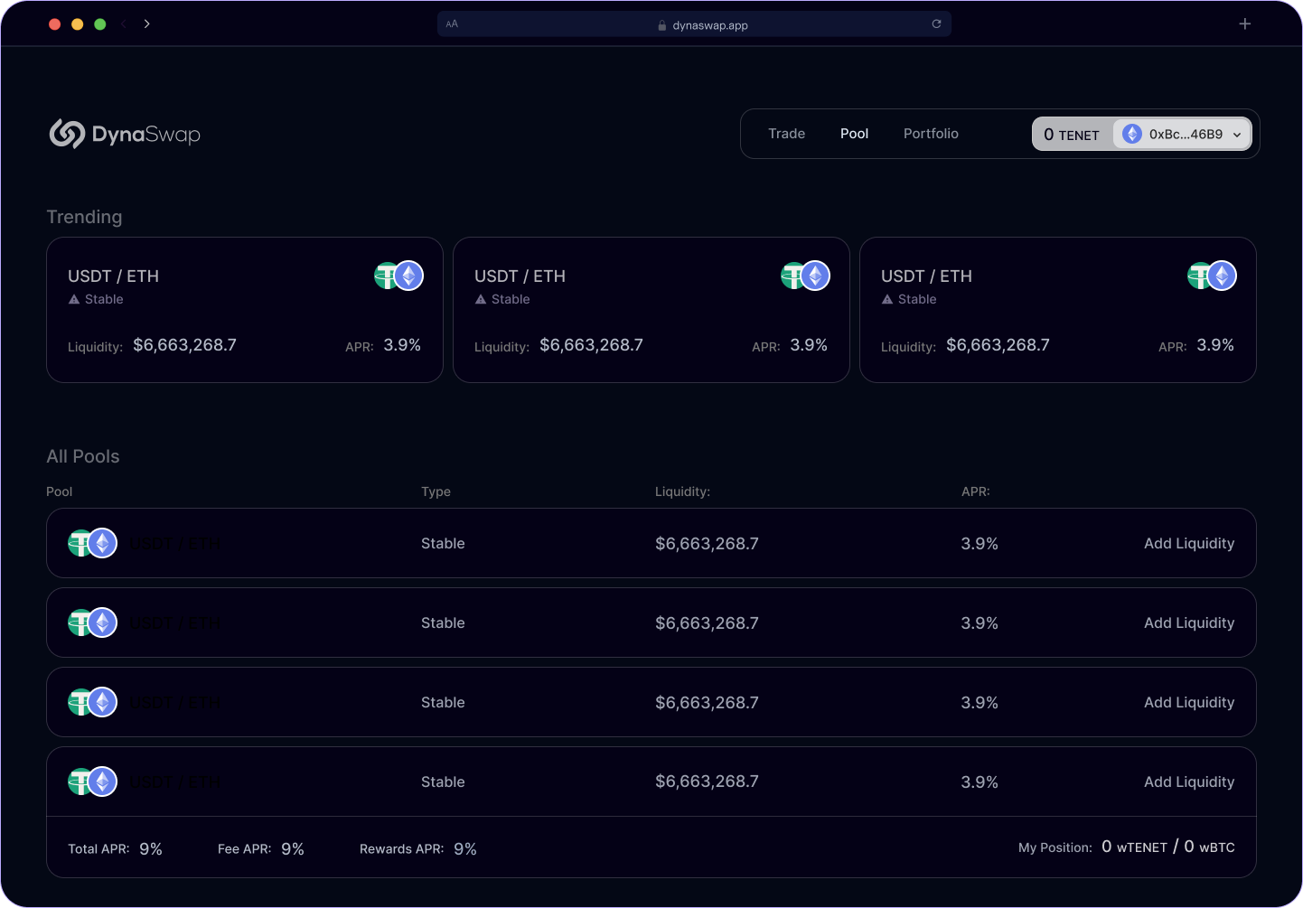Image resolution: width=1303 pixels, height=908 pixels.
Task: Select the USDT icon in first All Pools row
Action: (80, 543)
